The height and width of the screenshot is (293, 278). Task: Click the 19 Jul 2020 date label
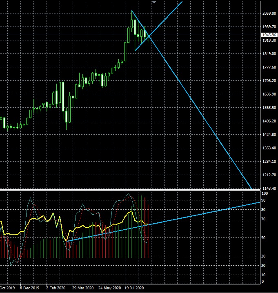pos(134,288)
